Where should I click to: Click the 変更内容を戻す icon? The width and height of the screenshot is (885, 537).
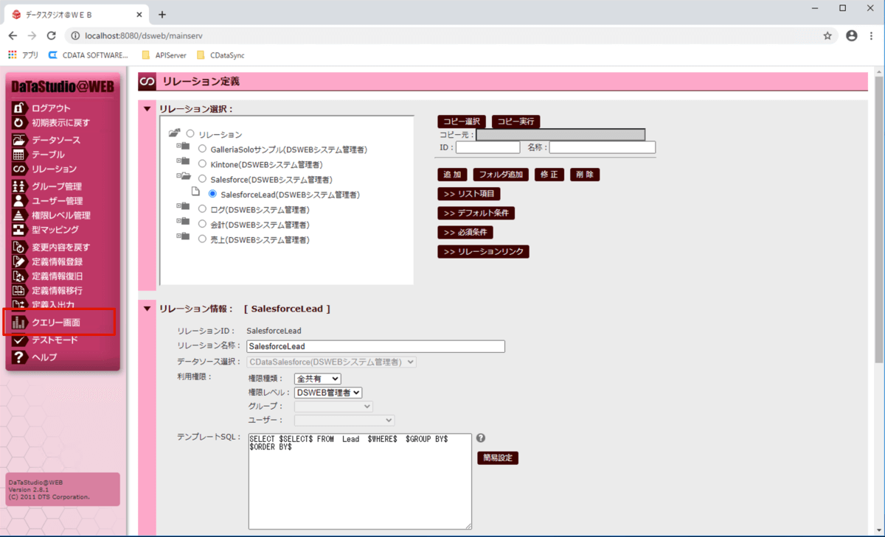[19, 247]
